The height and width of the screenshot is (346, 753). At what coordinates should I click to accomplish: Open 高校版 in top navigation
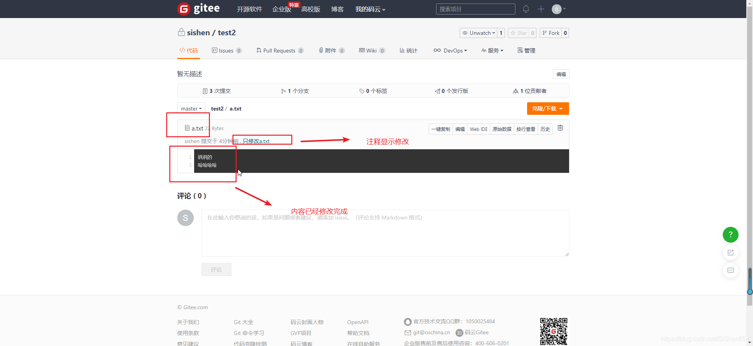pyautogui.click(x=311, y=9)
